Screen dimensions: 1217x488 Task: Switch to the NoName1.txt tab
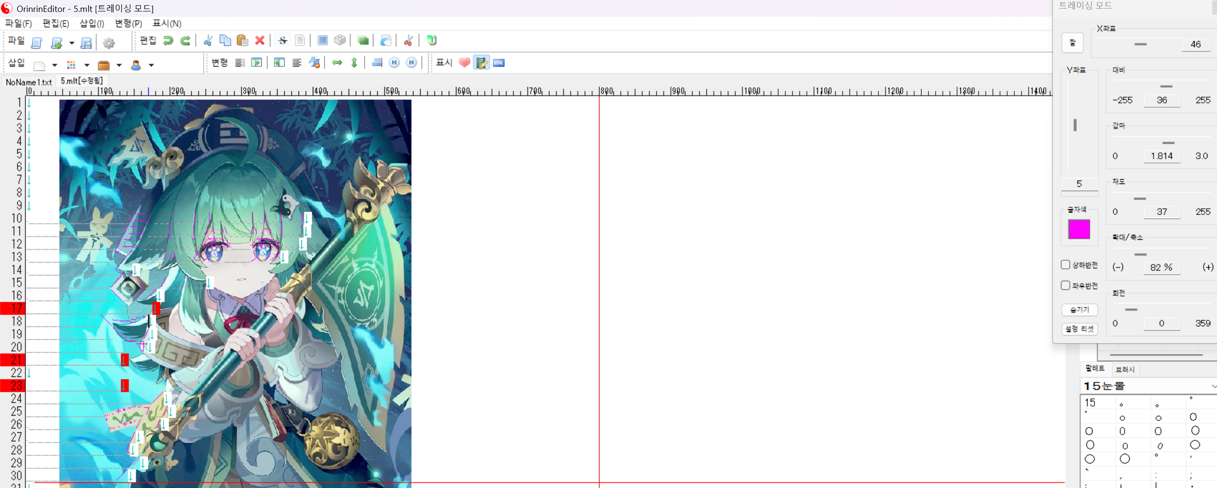29,82
